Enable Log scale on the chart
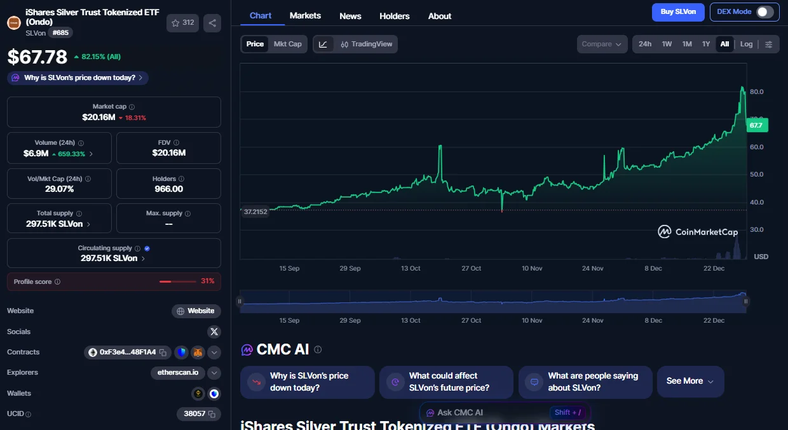788x430 pixels. 746,44
